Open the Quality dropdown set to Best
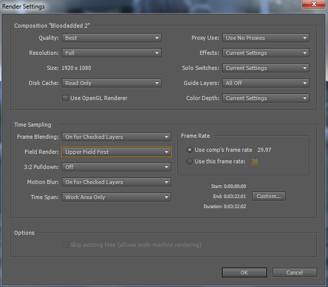 coord(112,38)
